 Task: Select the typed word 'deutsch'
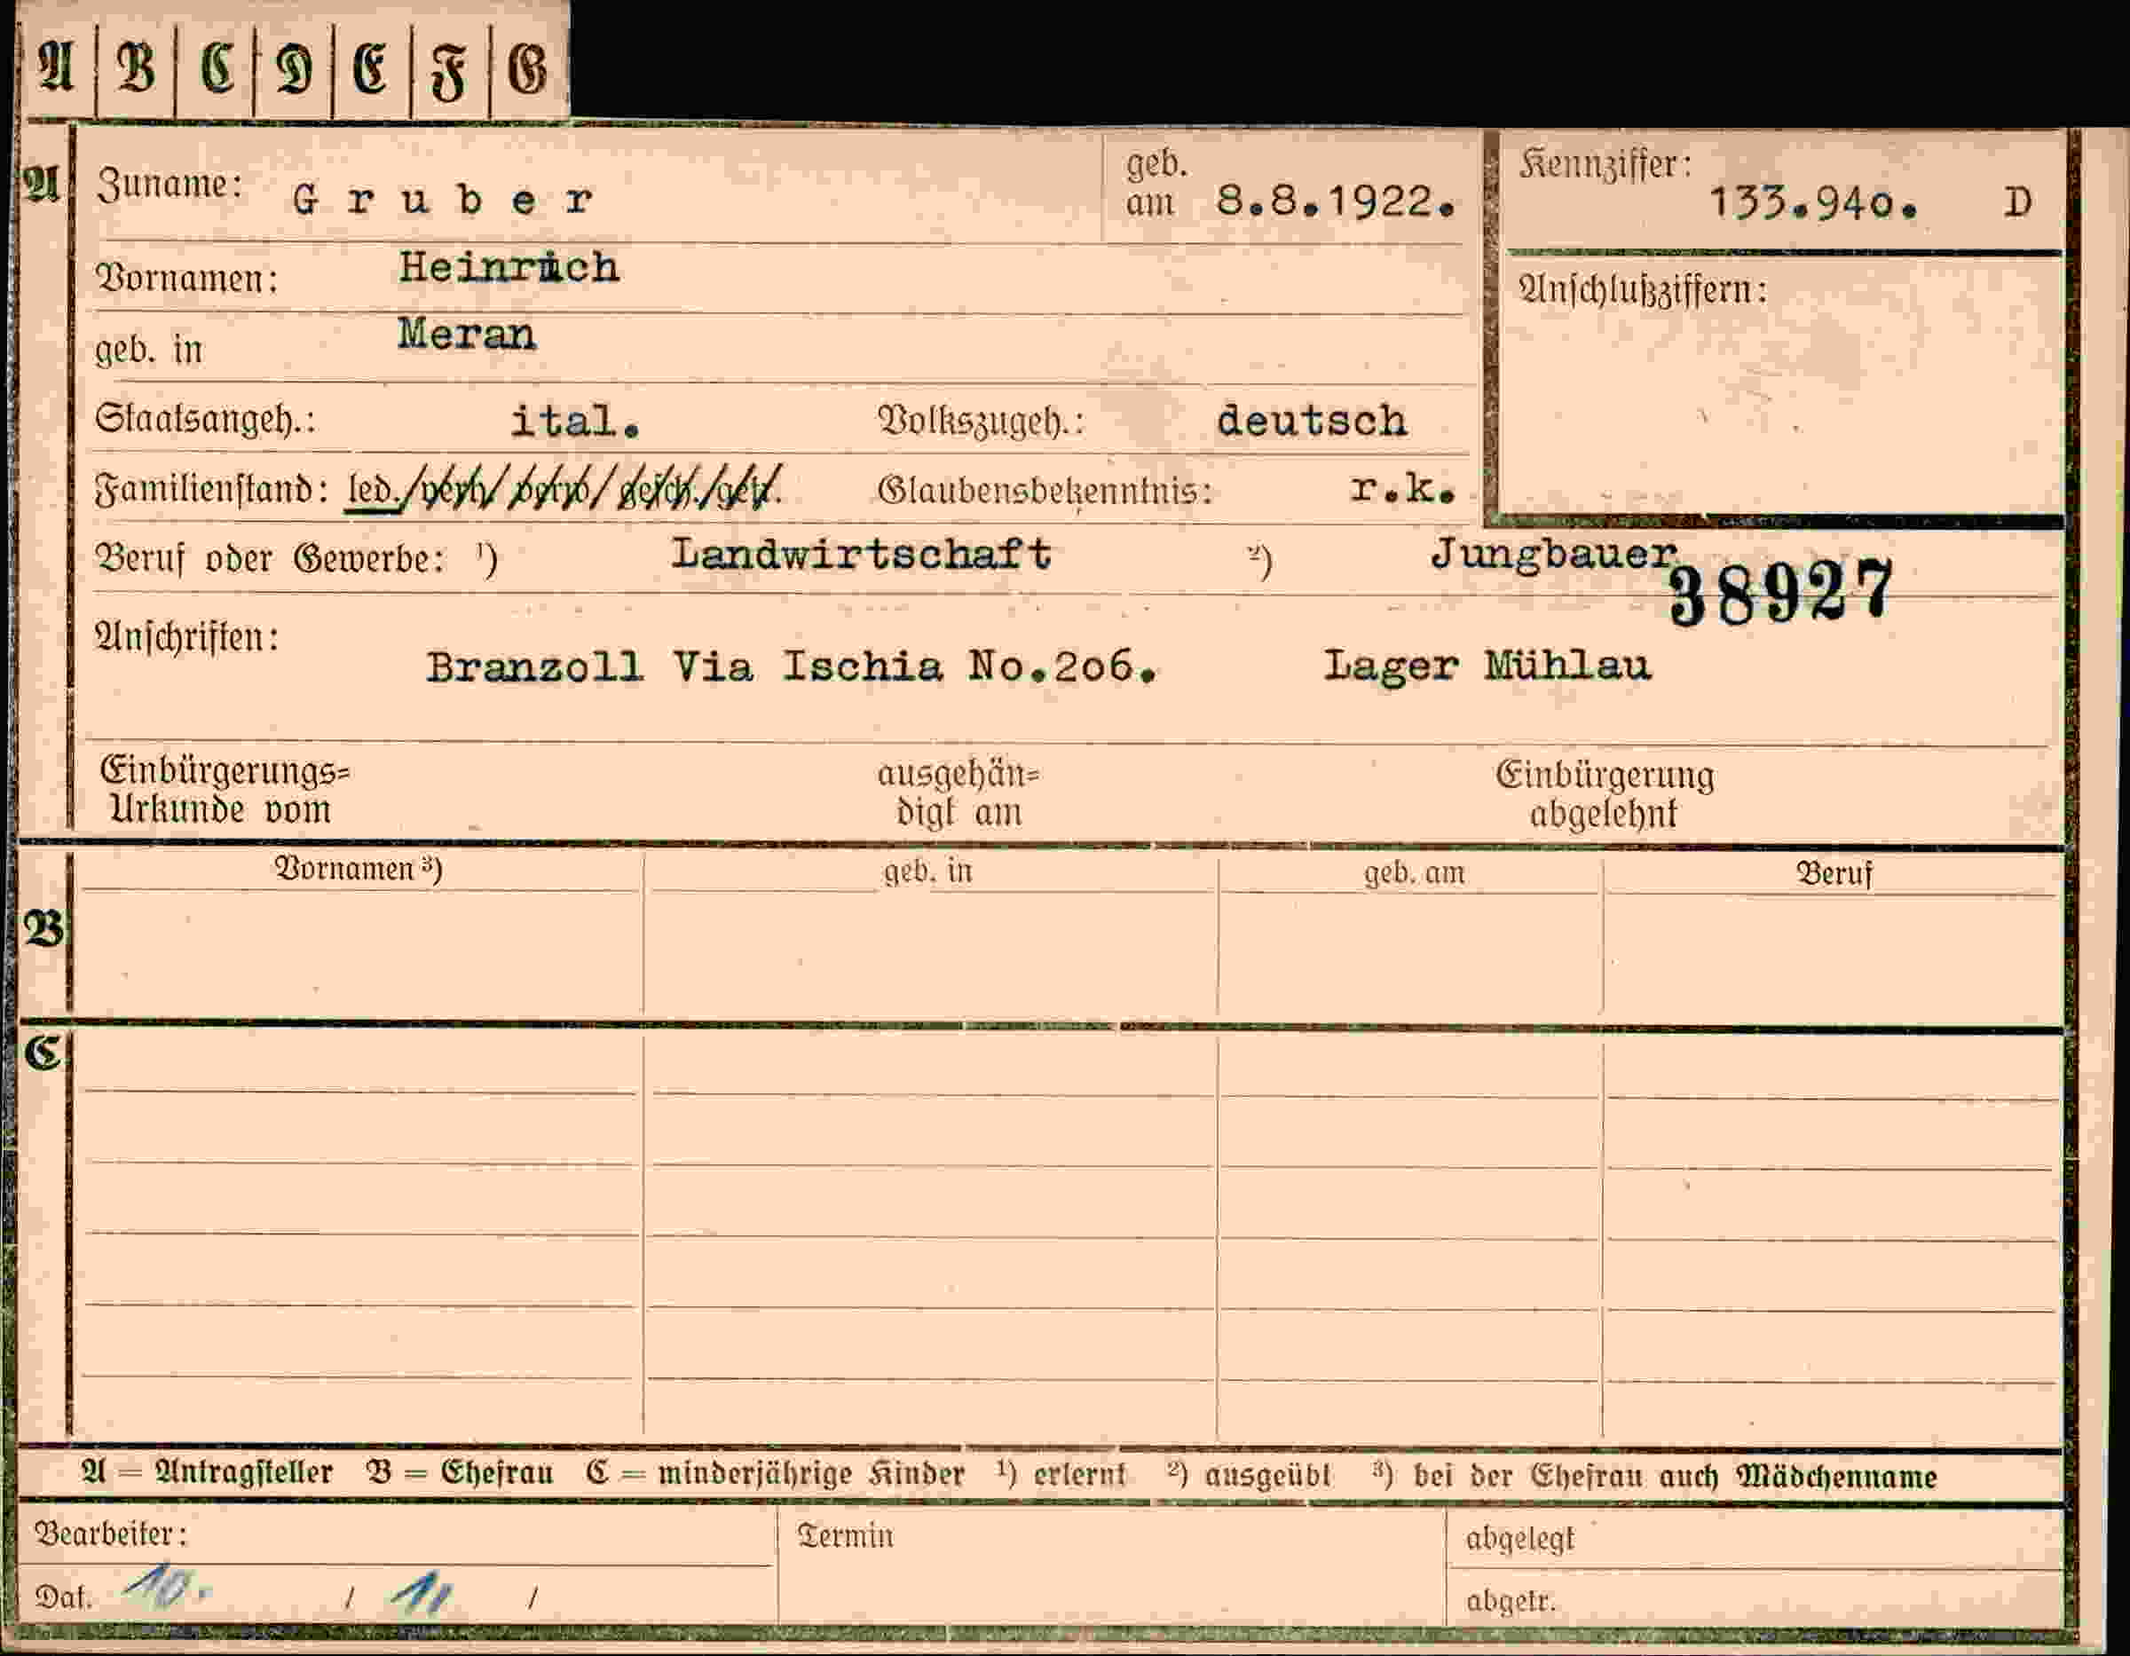pyautogui.click(x=1312, y=421)
